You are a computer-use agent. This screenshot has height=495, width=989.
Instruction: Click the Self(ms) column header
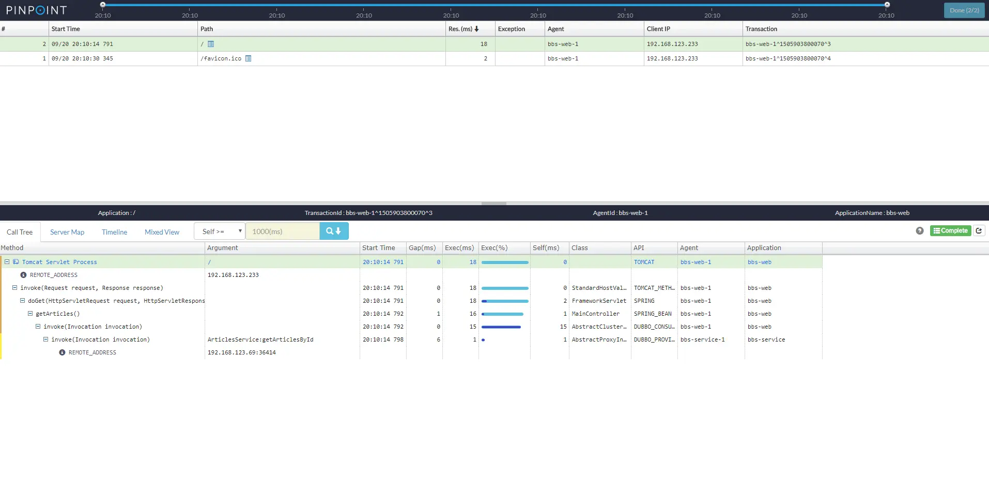(550, 248)
